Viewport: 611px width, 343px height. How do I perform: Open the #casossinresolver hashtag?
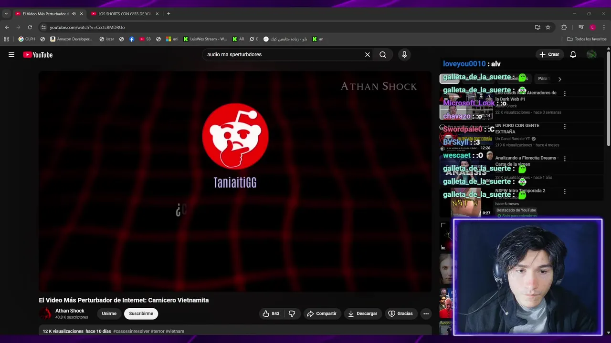tap(131, 331)
